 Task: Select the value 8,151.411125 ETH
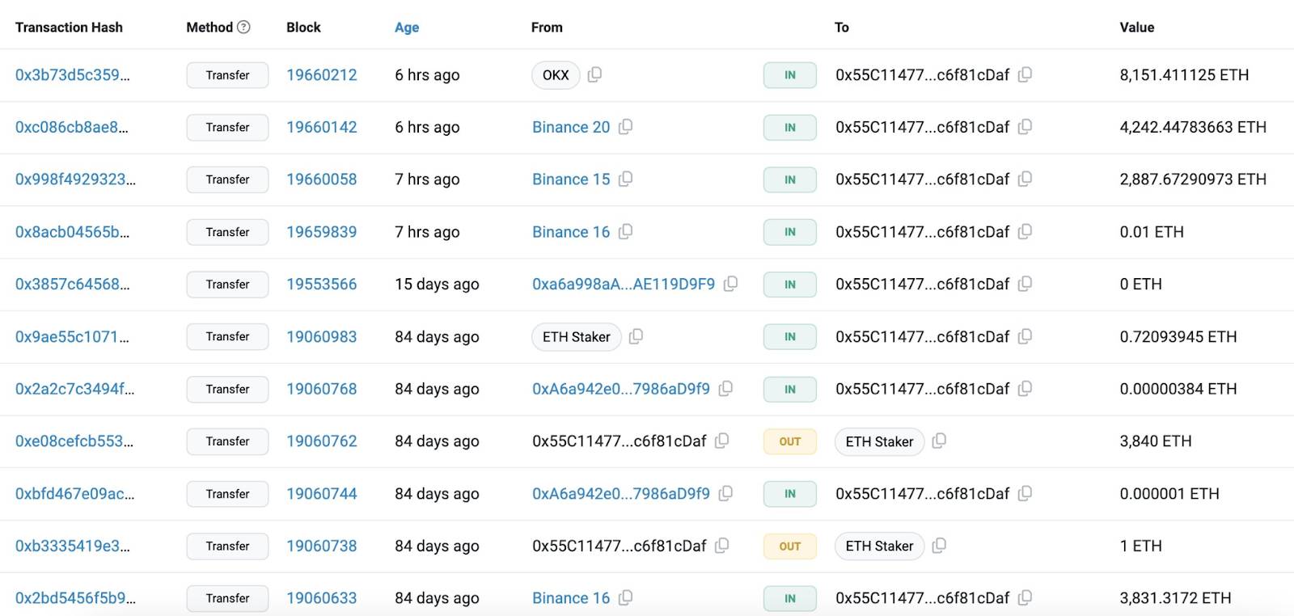click(1184, 74)
